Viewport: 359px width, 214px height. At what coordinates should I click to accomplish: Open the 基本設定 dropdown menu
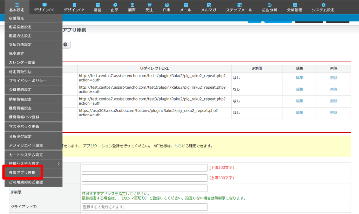point(17,7)
